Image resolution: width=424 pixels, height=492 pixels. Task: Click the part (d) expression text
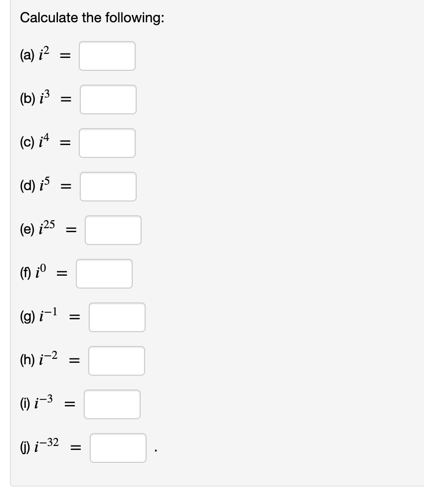click(x=34, y=187)
